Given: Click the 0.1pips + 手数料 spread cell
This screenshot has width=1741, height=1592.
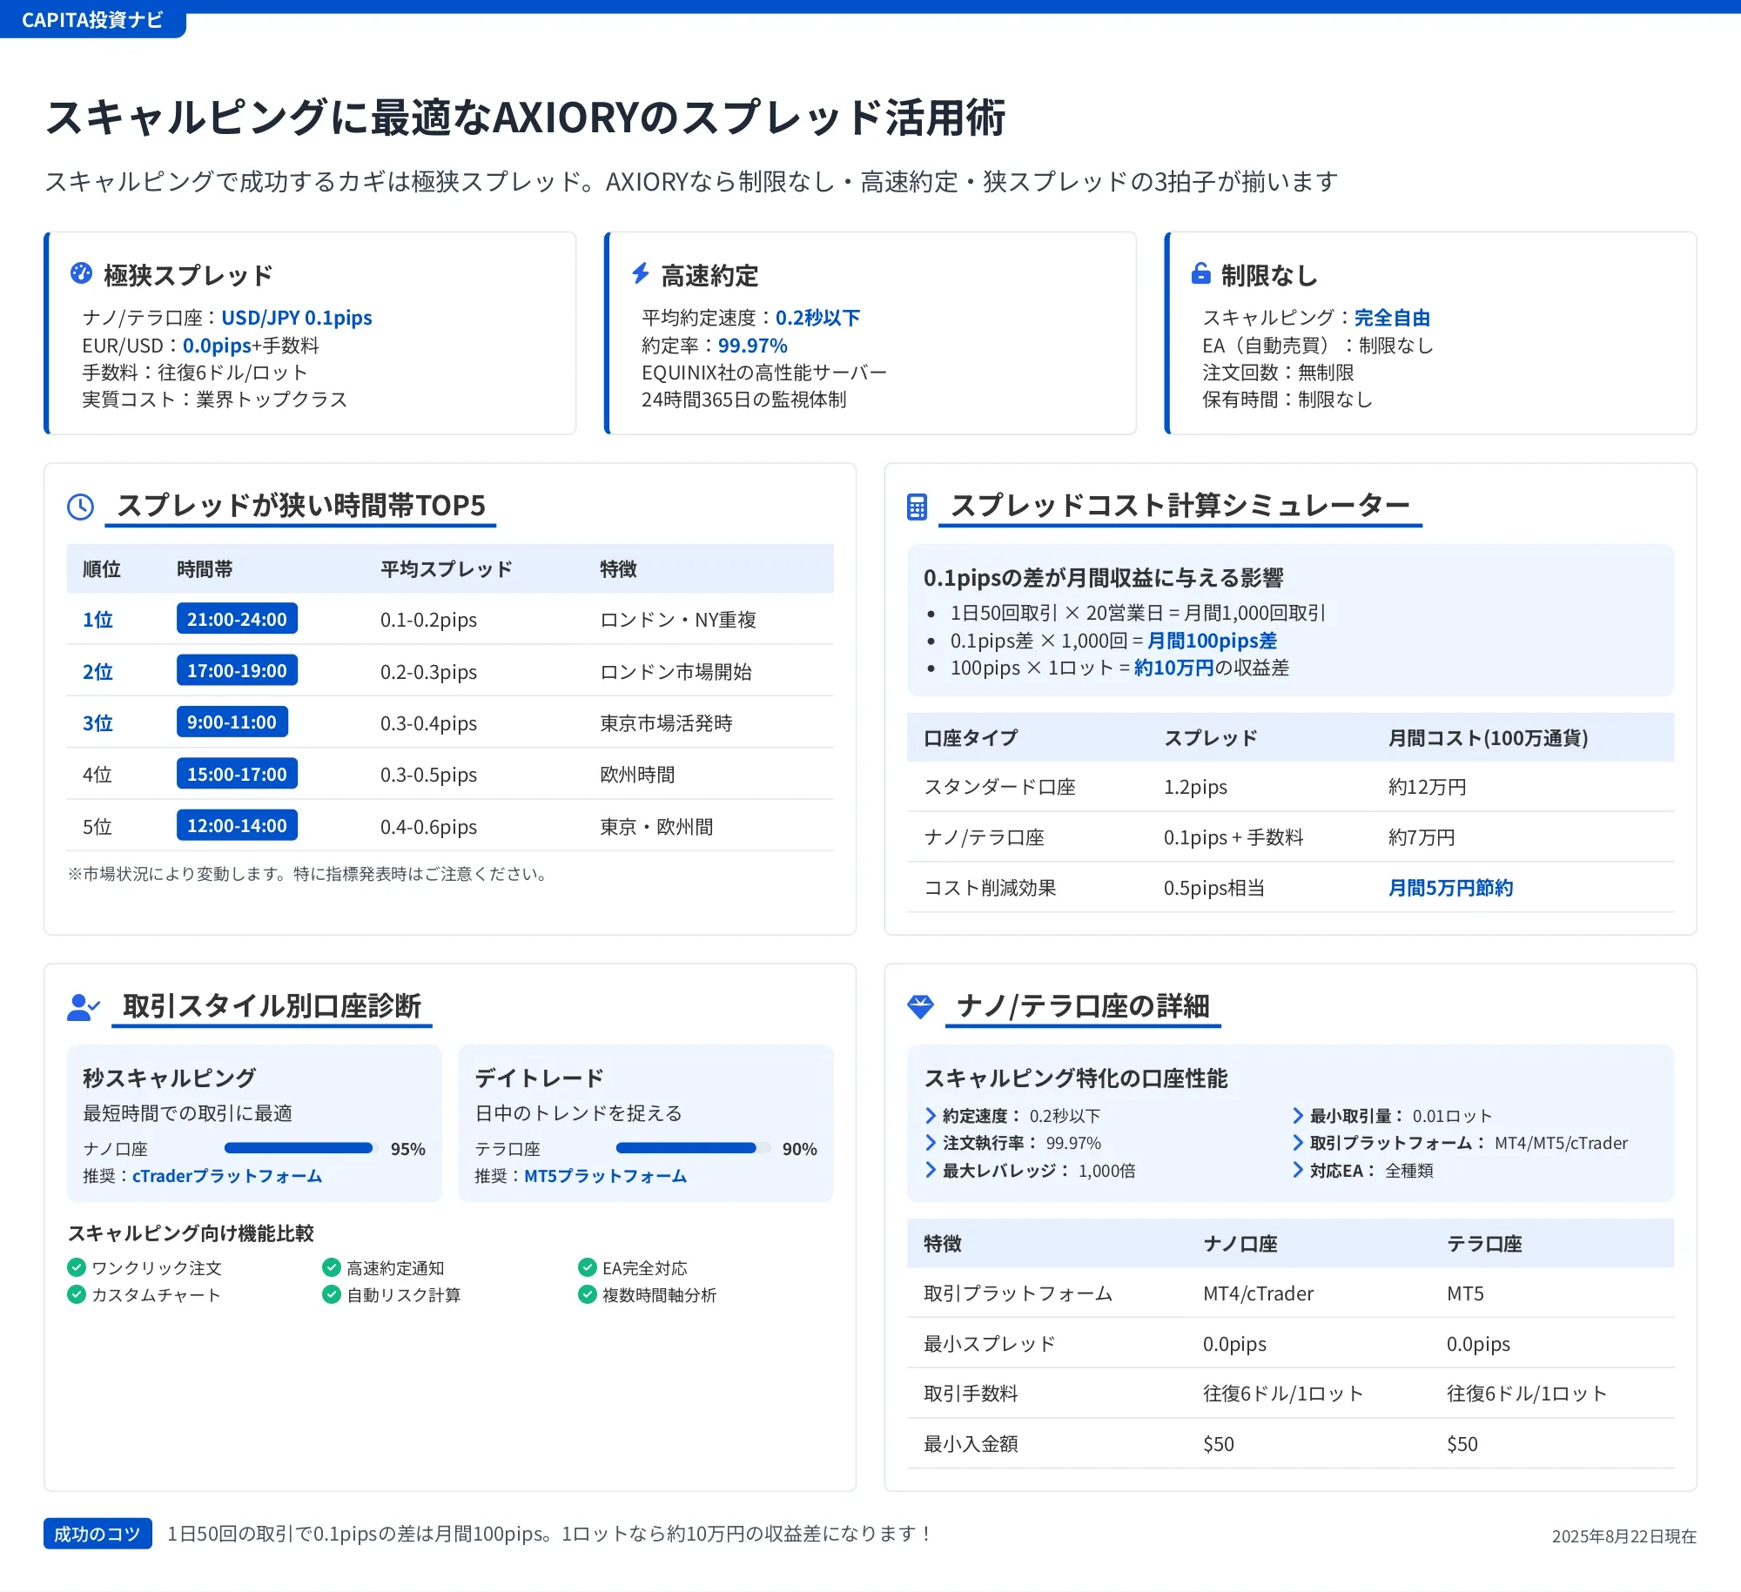Looking at the screenshot, I should coord(1234,837).
